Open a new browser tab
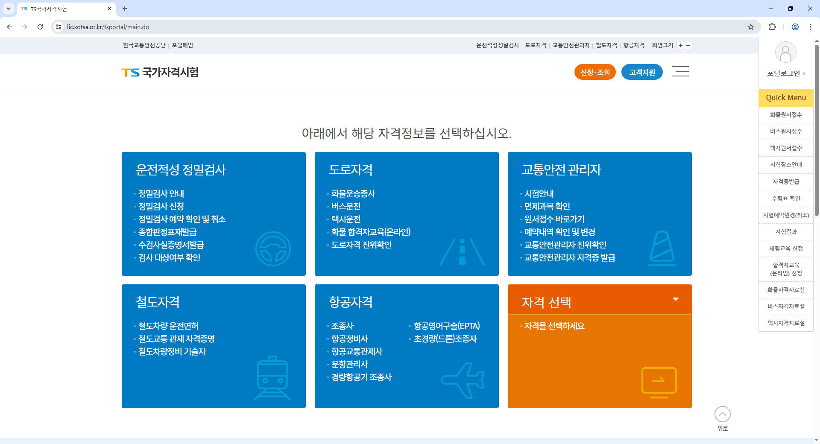820x444 pixels. click(x=125, y=9)
